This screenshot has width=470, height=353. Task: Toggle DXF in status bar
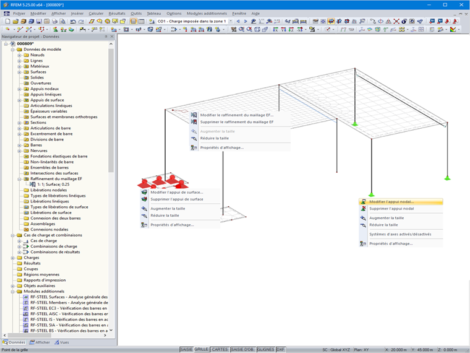280,349
